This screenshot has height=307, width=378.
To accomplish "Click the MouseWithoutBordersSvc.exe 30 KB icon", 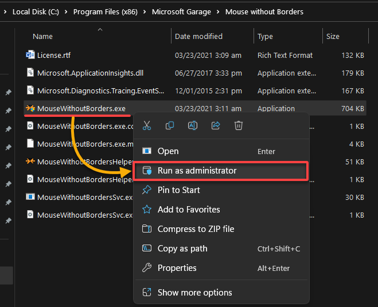I will click(x=30, y=197).
